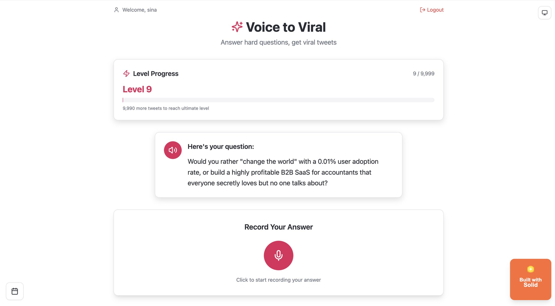Screen dimensions: 555x306
Task: Open the calendar icon button
Action: pyautogui.click(x=15, y=291)
